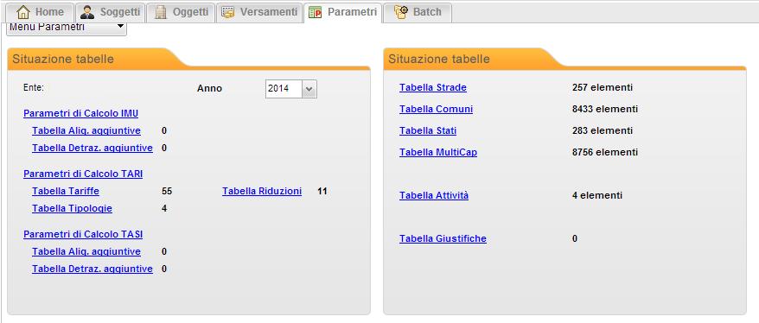This screenshot has width=759, height=323.
Task: Open the Tabella MultiCap link
Action: [438, 152]
